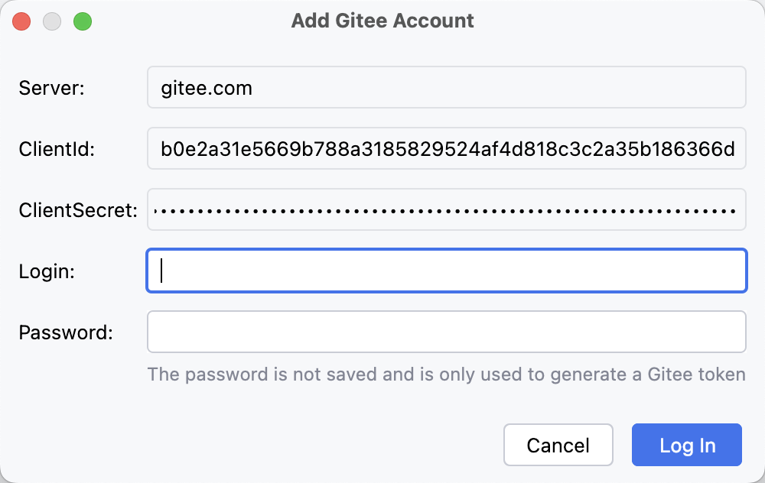Viewport: 765px width, 483px height.
Task: Click the yellow minimize window button
Action: pyautogui.click(x=52, y=21)
